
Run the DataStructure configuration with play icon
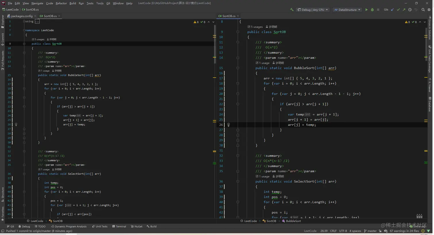point(366,10)
